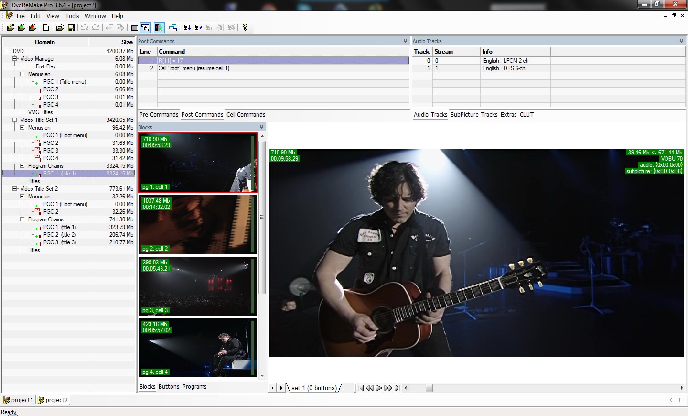Viewport: 688px width, 416px height.
Task: Open the Tools menu
Action: click(72, 16)
